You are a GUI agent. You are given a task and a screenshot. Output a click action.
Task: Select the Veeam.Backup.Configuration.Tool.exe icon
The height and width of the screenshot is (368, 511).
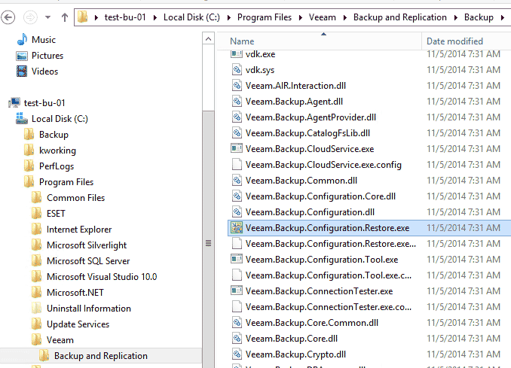237,260
